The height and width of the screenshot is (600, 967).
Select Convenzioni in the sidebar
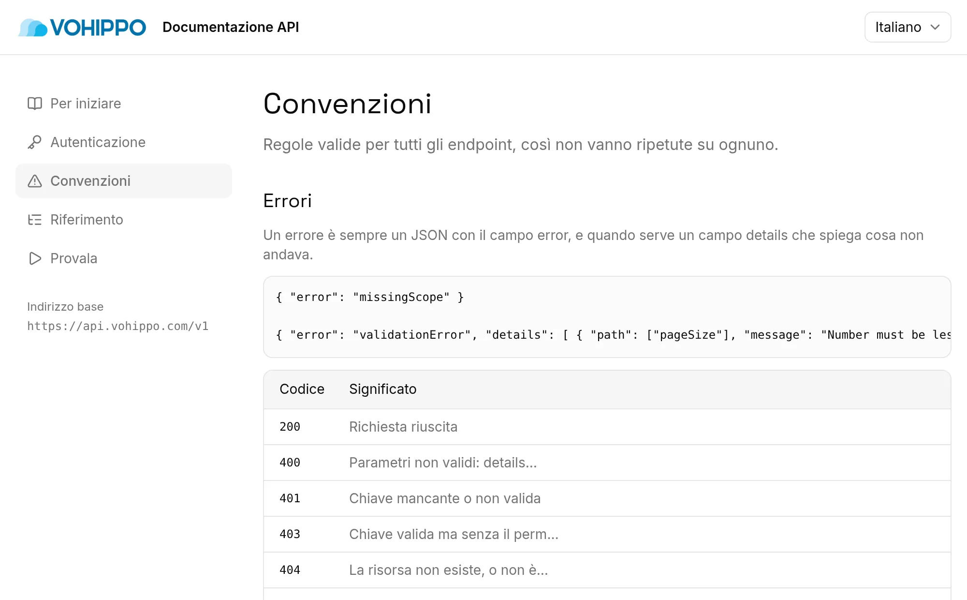124,181
